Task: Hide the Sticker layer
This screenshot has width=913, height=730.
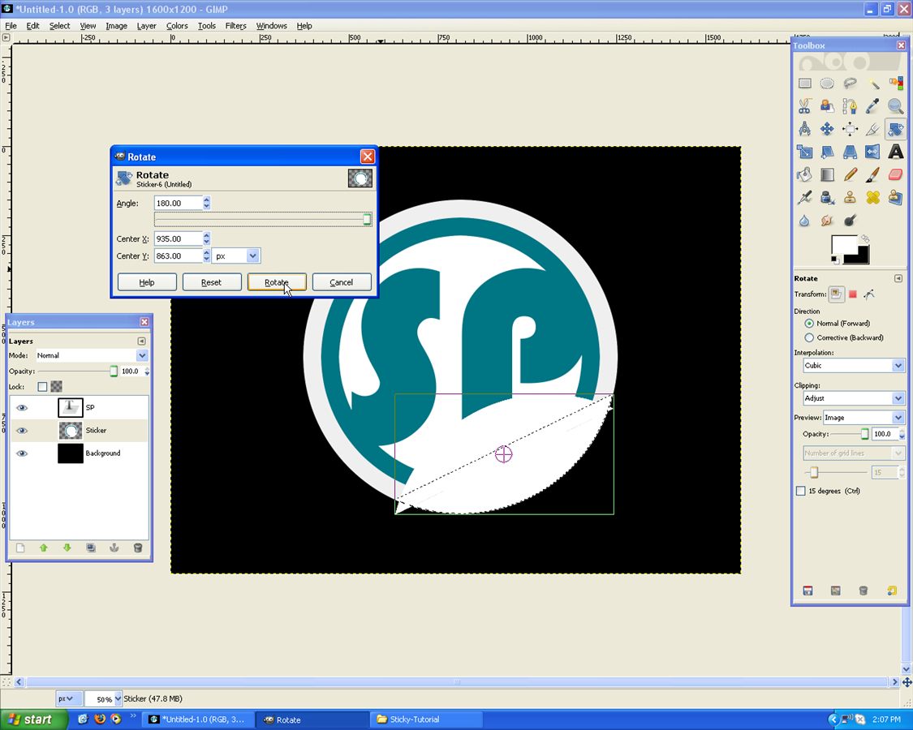Action: coord(22,431)
